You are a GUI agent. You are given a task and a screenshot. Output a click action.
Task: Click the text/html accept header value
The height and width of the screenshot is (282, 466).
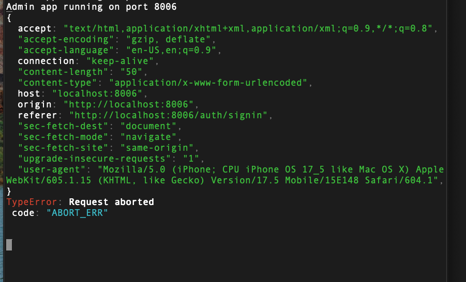pos(248,28)
